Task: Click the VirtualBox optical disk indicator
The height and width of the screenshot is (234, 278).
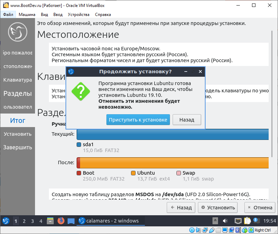Action: point(192,230)
